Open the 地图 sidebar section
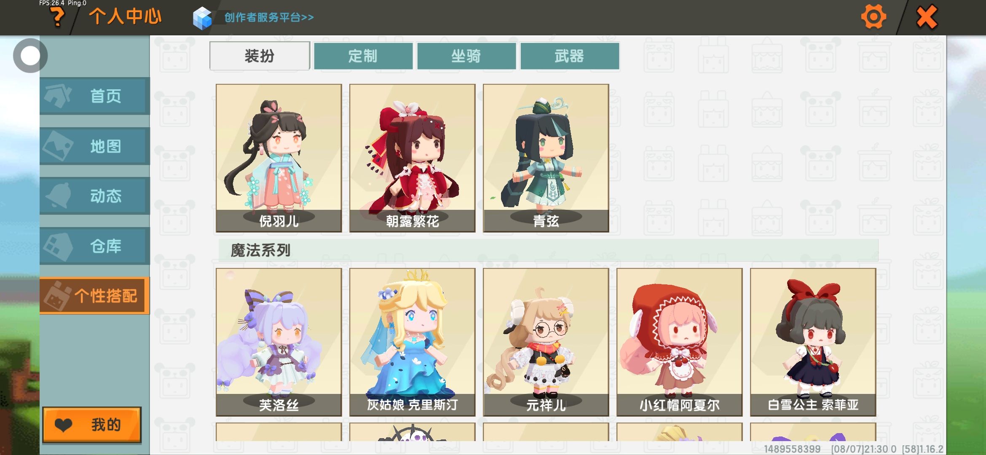 (x=95, y=146)
